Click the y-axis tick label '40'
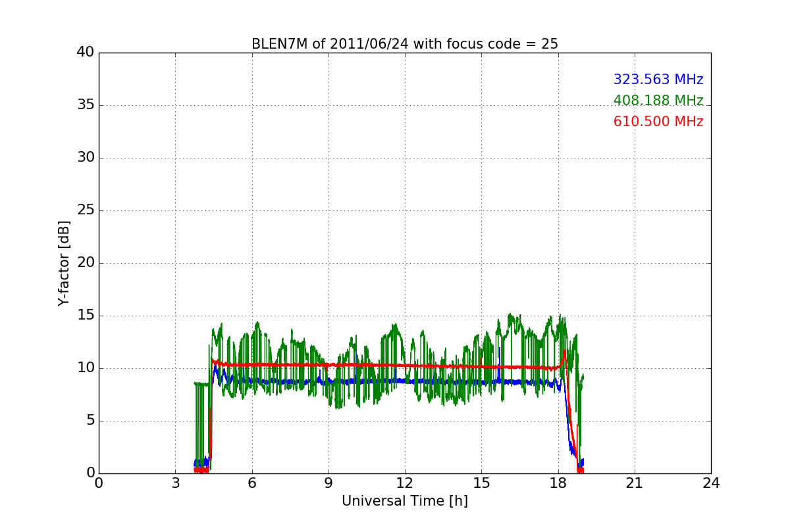This screenshot has width=790, height=526. (x=86, y=53)
